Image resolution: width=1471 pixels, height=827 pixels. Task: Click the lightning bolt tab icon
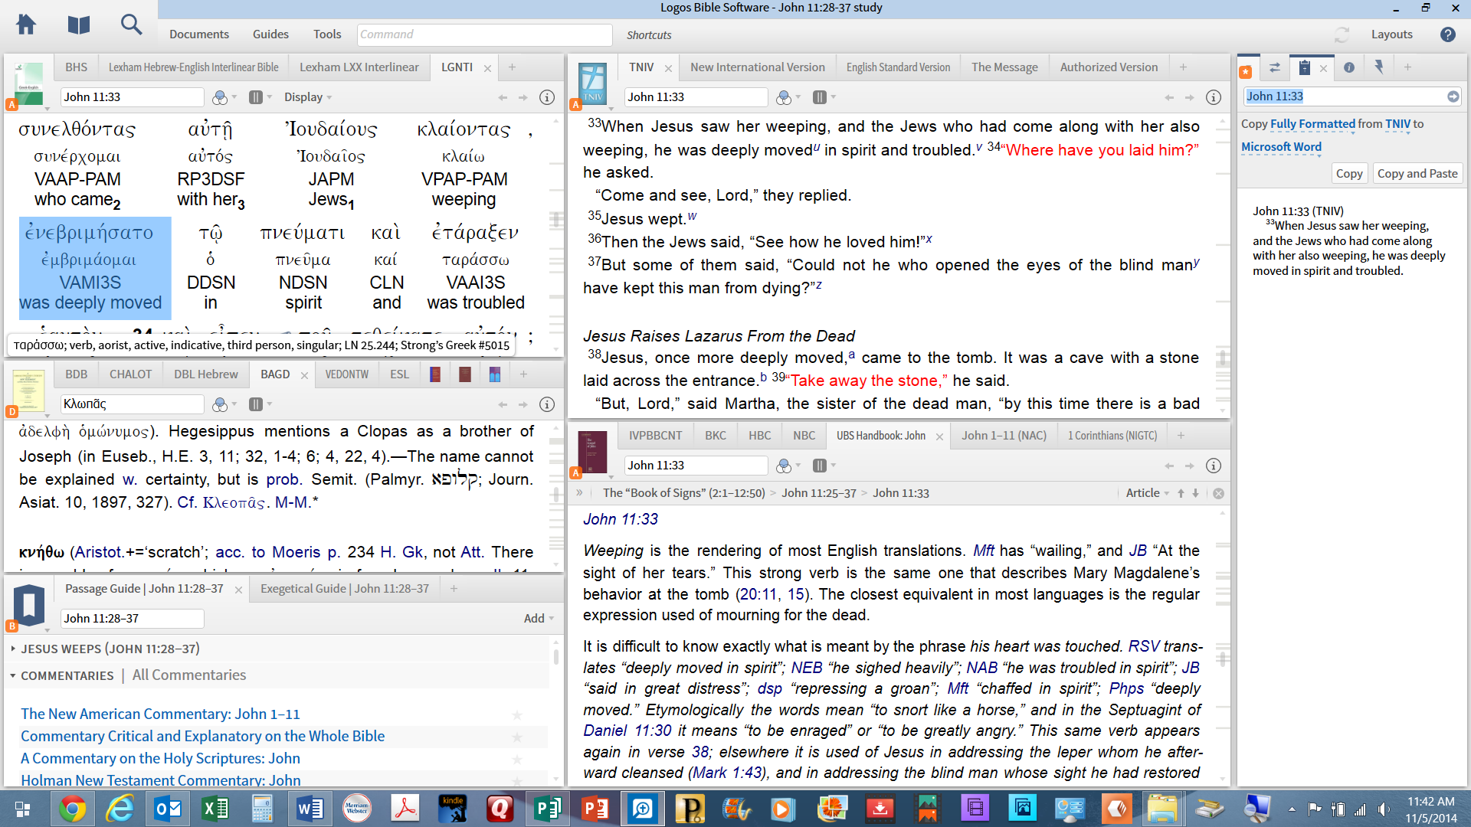[1379, 67]
